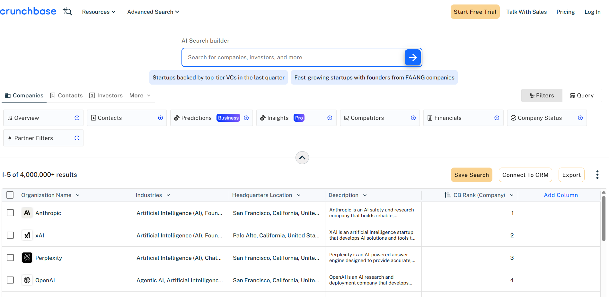Viewport: 609px width, 297px height.
Task: Click the 'Palo Alto, California, United Sta...' cell
Action: pos(276,235)
